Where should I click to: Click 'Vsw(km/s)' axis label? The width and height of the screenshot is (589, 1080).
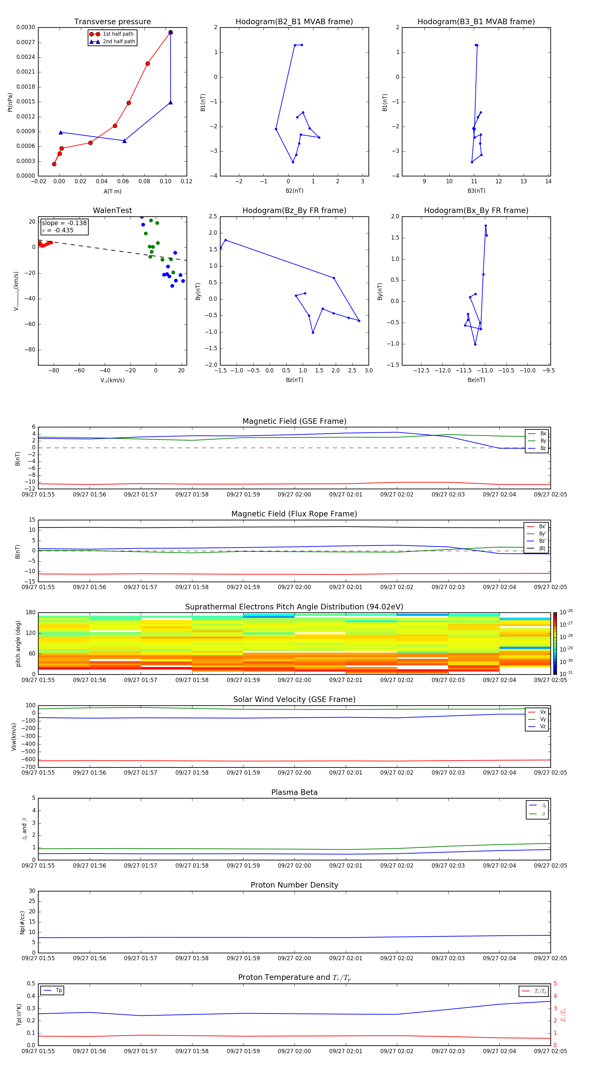click(14, 737)
